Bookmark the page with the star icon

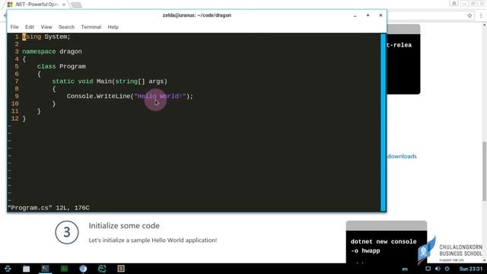(469, 15)
